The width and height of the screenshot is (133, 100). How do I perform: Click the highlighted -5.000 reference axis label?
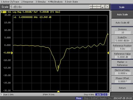click(7, 53)
